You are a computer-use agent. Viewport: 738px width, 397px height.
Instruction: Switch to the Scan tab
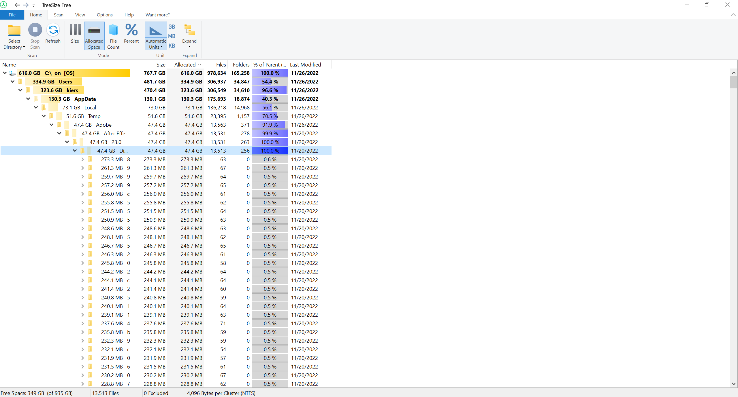point(58,15)
